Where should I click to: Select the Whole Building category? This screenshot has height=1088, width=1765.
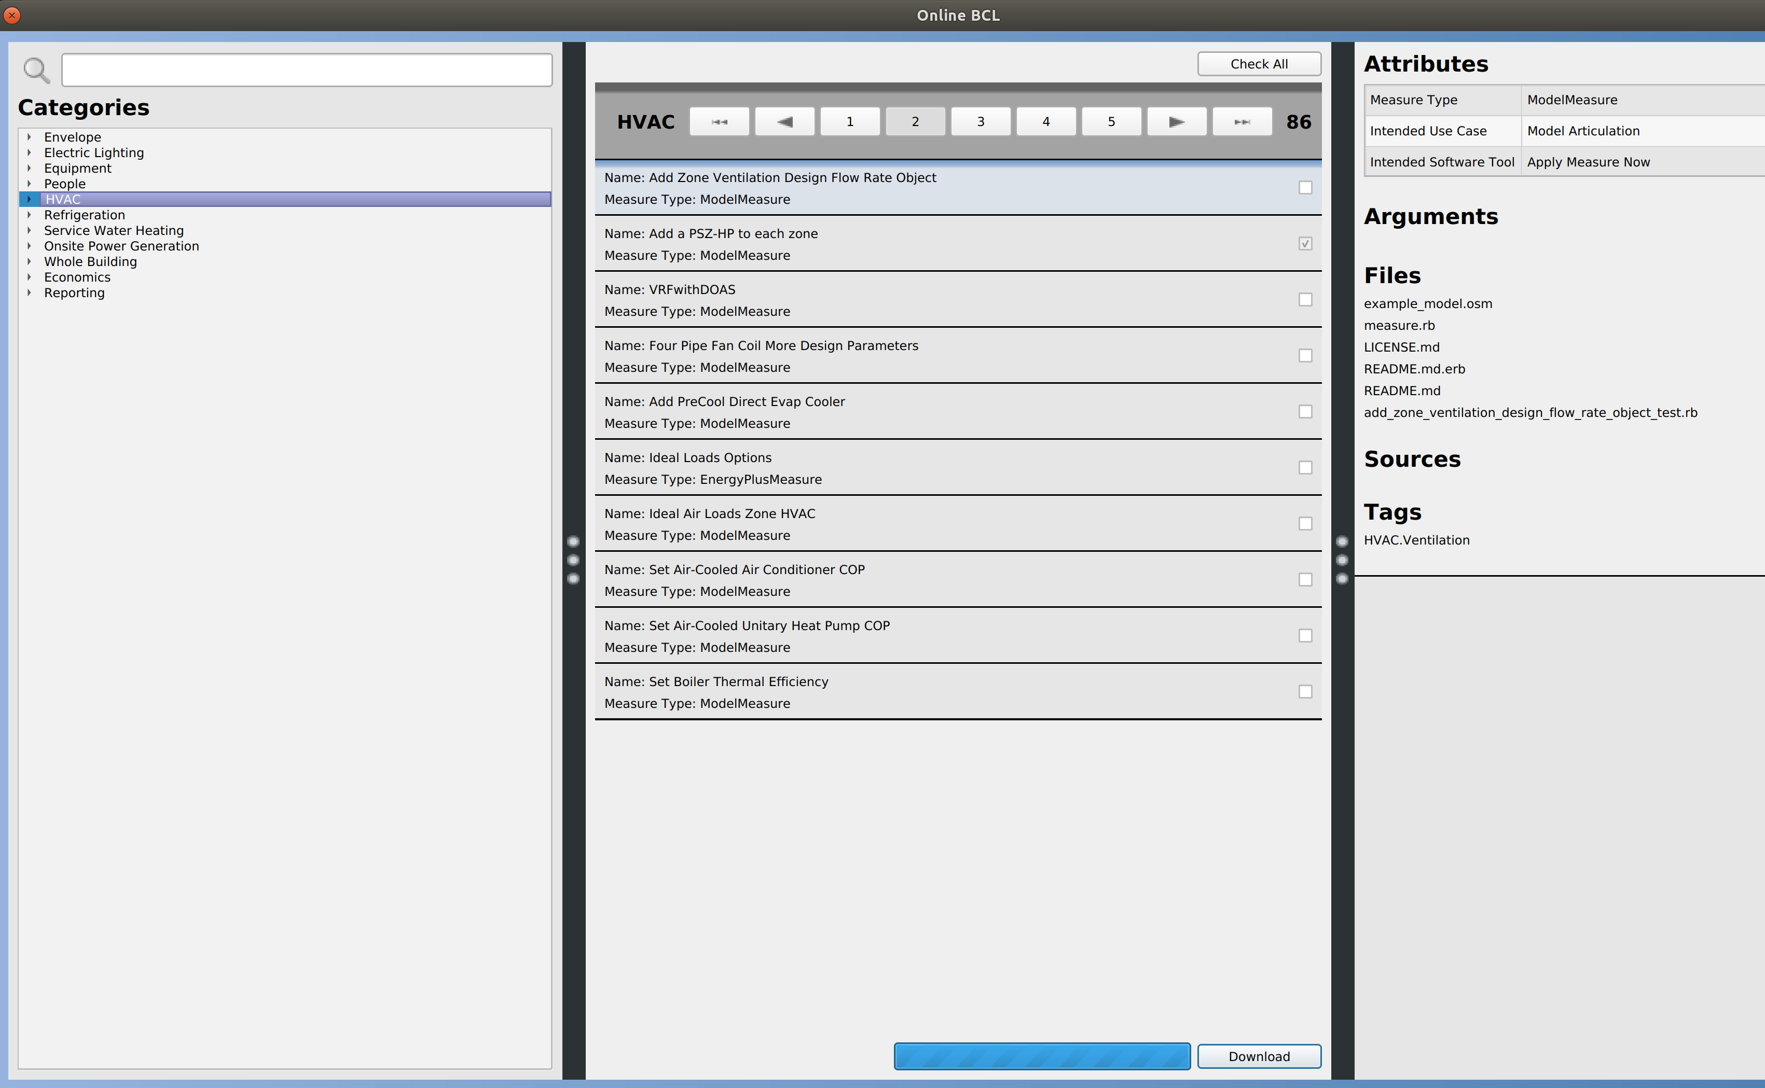90,261
